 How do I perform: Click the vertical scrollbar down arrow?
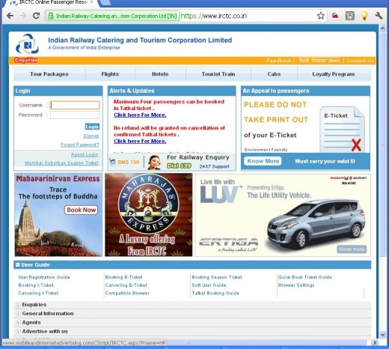coord(383,335)
